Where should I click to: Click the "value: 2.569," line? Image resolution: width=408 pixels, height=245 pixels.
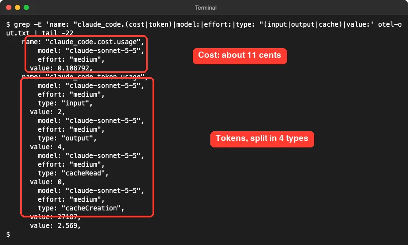point(55,226)
